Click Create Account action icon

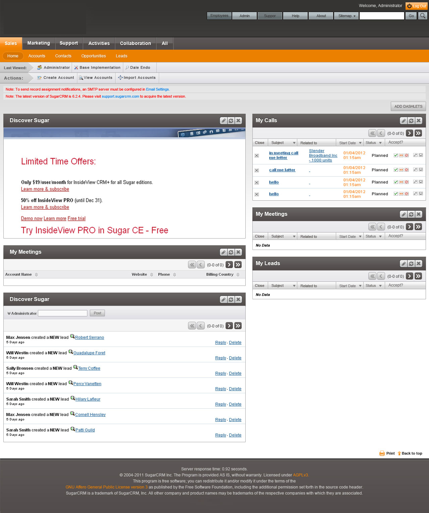click(x=40, y=78)
